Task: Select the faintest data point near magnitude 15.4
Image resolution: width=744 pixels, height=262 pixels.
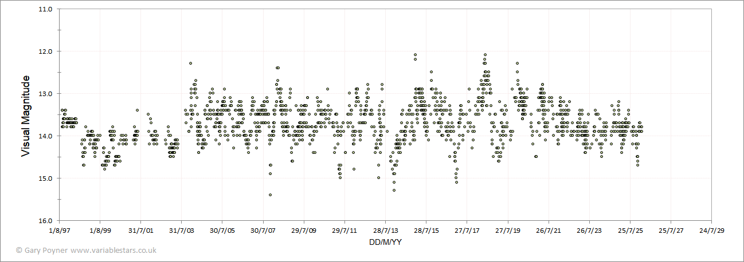Action: (270, 195)
